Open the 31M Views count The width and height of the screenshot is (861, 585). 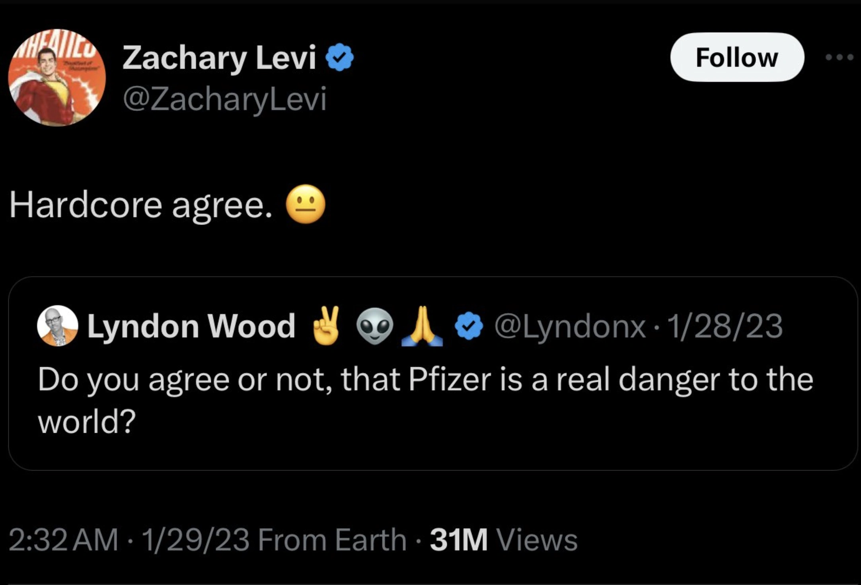point(503,540)
